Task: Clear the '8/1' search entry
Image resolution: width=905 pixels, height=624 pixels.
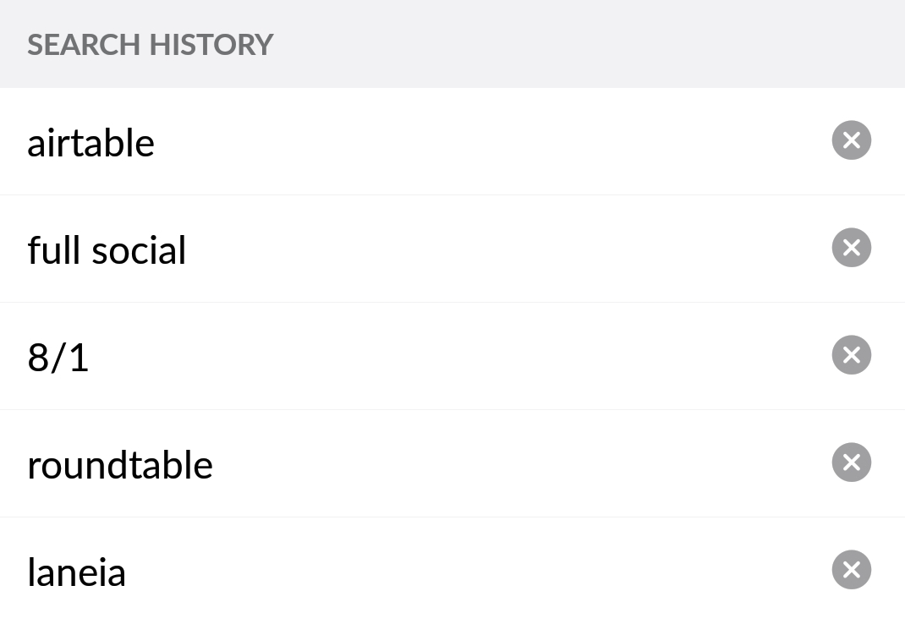Action: coord(852,355)
